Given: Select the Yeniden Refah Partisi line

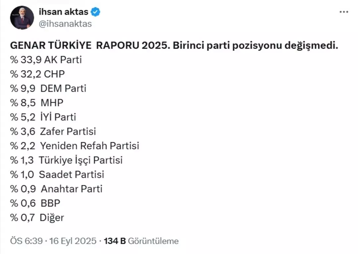Looking at the screenshot, I should pos(75,146).
